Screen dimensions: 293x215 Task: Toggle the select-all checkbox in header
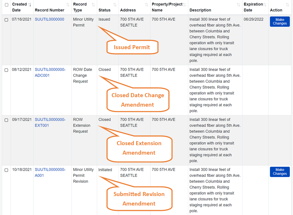pos(6,5)
